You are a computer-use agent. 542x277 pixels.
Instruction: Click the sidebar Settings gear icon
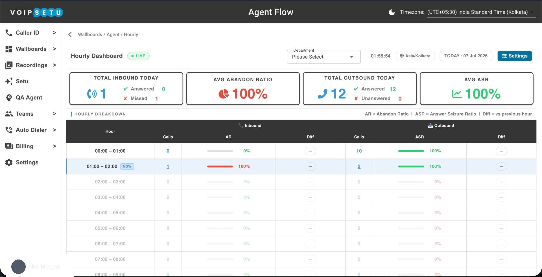point(9,162)
